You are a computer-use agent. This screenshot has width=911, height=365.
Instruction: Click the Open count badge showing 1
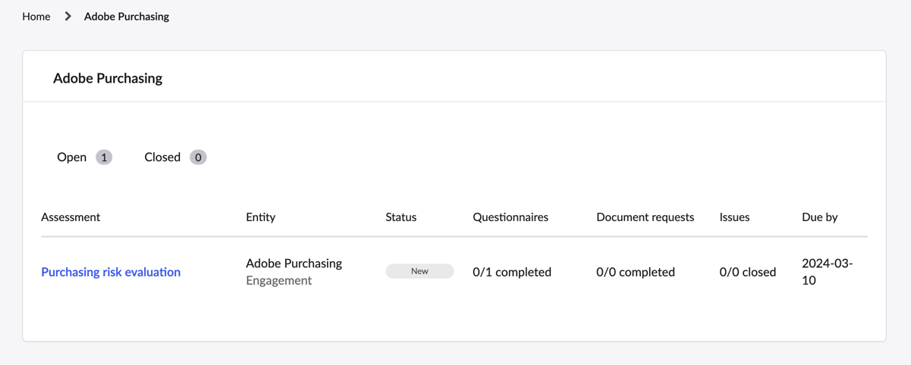coord(104,157)
